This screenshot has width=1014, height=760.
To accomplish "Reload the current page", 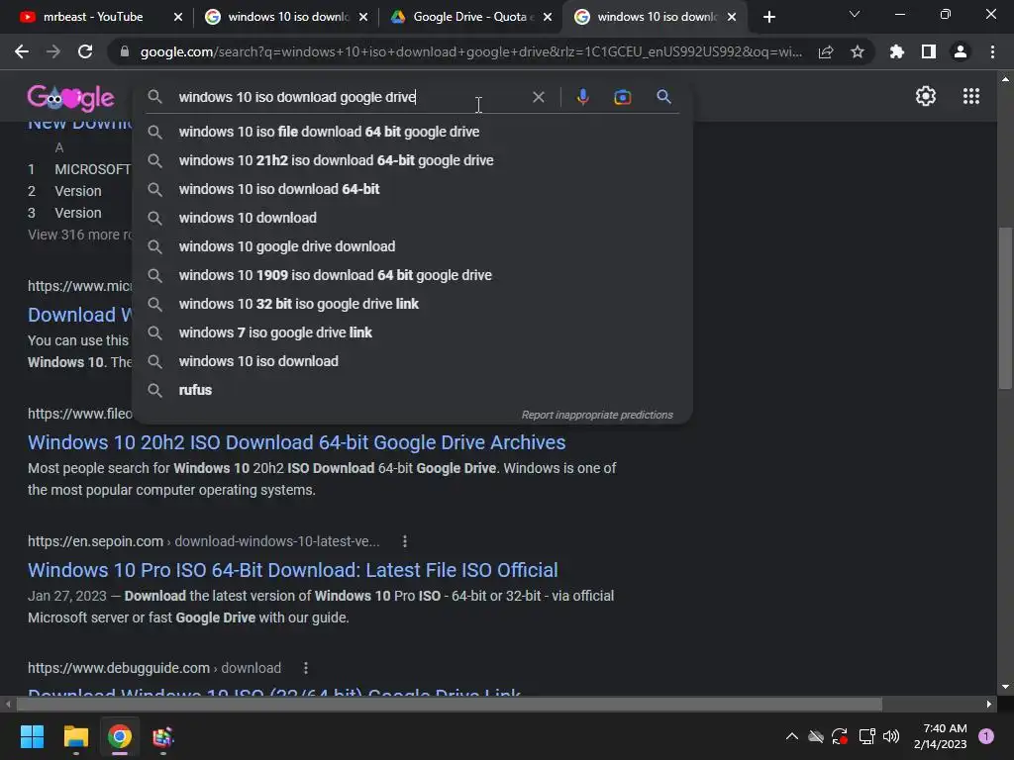I will [x=85, y=51].
